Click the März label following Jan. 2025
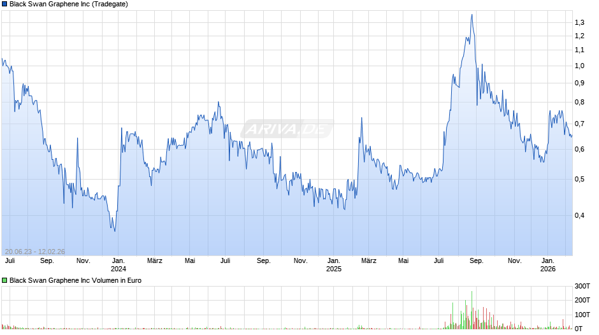 pos(369,261)
